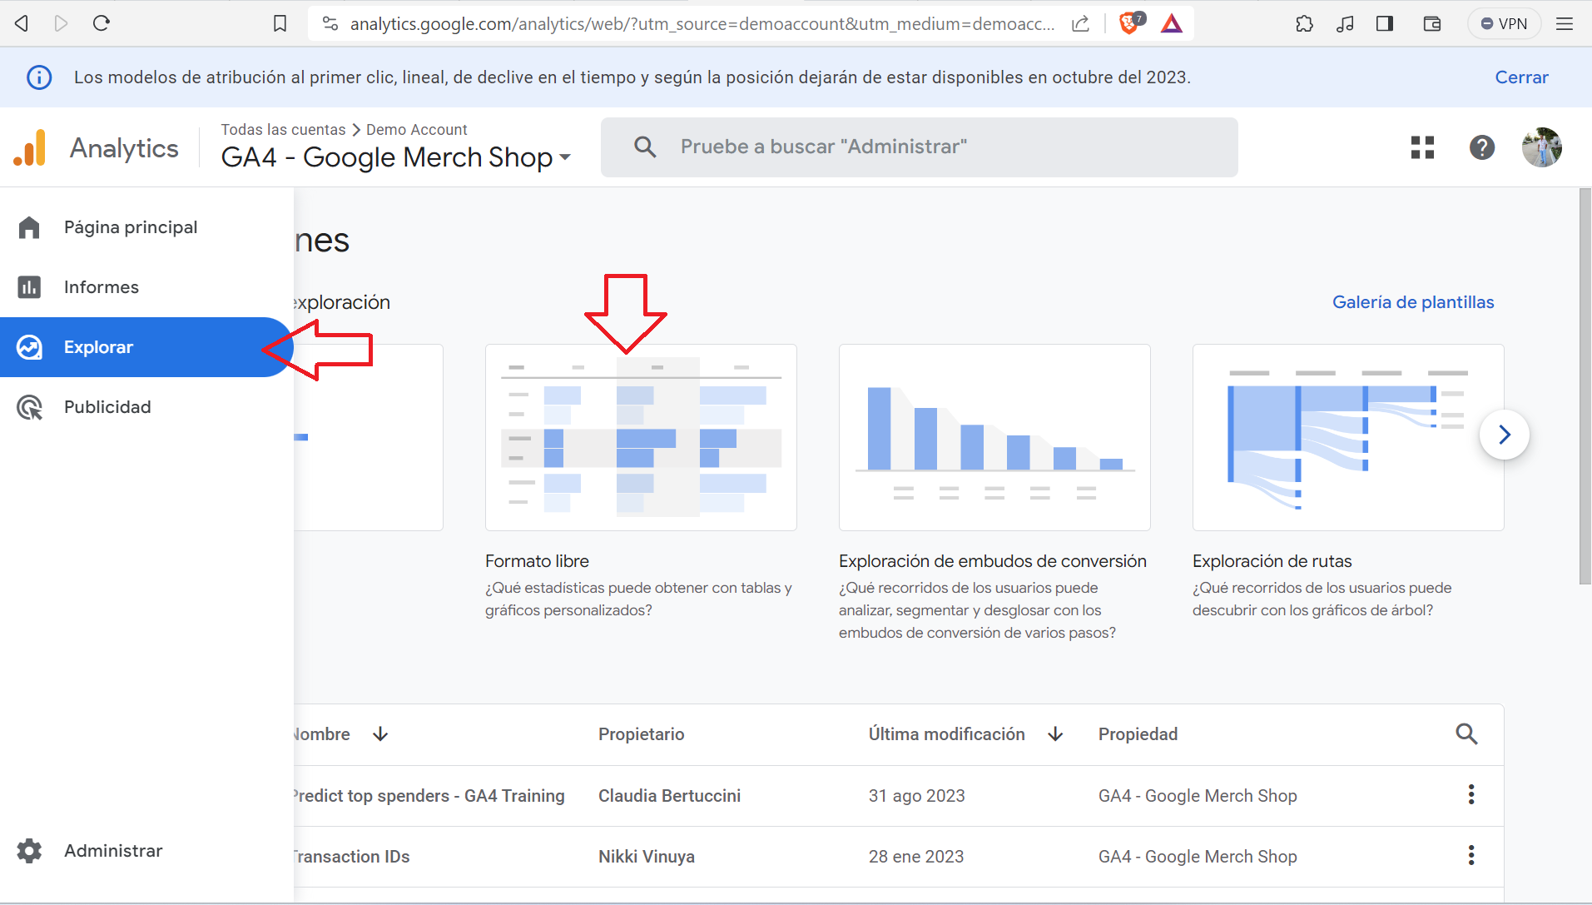
Task: Reload the page with the refresh icon
Action: pyautogui.click(x=102, y=23)
